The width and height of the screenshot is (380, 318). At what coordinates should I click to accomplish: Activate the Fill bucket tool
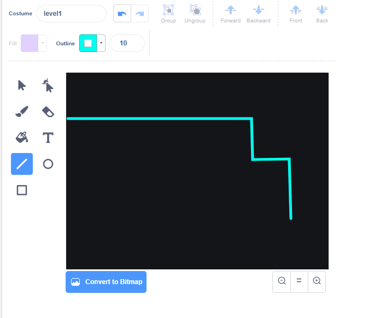pos(22,138)
